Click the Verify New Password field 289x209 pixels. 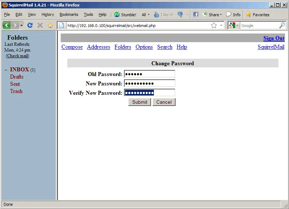[x=150, y=93]
